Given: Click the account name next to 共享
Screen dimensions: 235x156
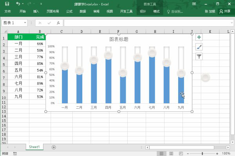Looking at the screenshot, I should pyautogui.click(x=210, y=11).
